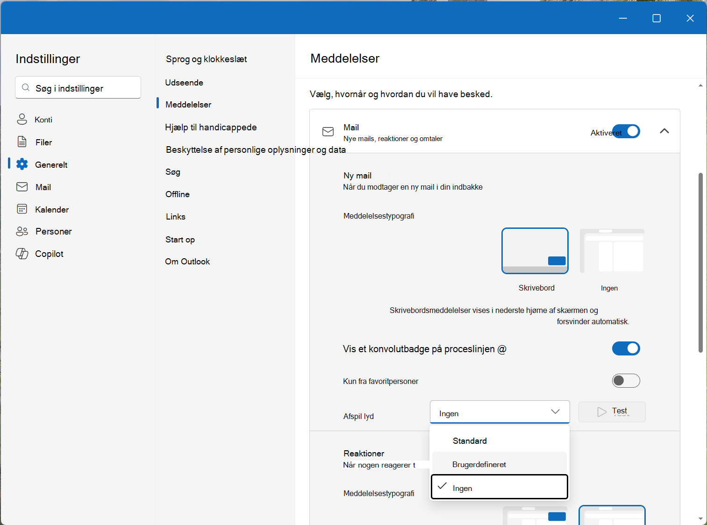
Task: Select the Skrivebord notification style thumbnail
Action: (535, 251)
